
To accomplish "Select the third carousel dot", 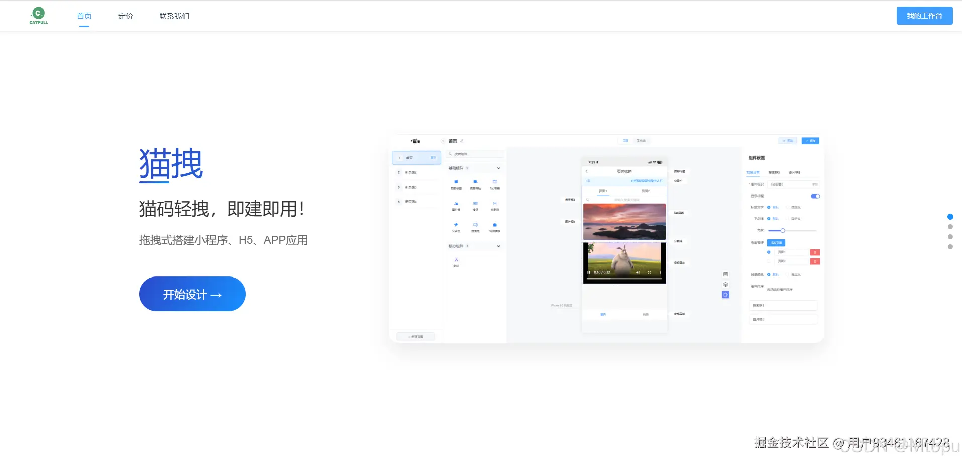I will click(950, 237).
